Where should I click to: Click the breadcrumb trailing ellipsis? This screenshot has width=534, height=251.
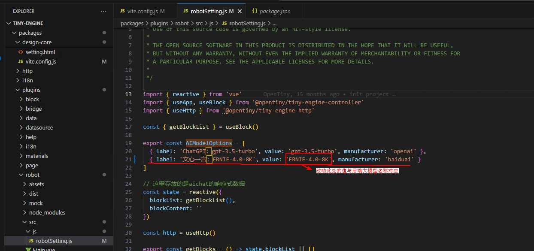[x=274, y=23]
